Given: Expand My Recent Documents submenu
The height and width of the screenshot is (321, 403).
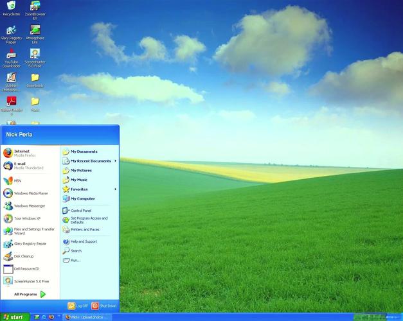Looking at the screenshot, I should click(90, 161).
